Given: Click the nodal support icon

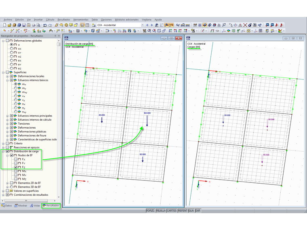Looking at the screenshot, I should (34, 31).
